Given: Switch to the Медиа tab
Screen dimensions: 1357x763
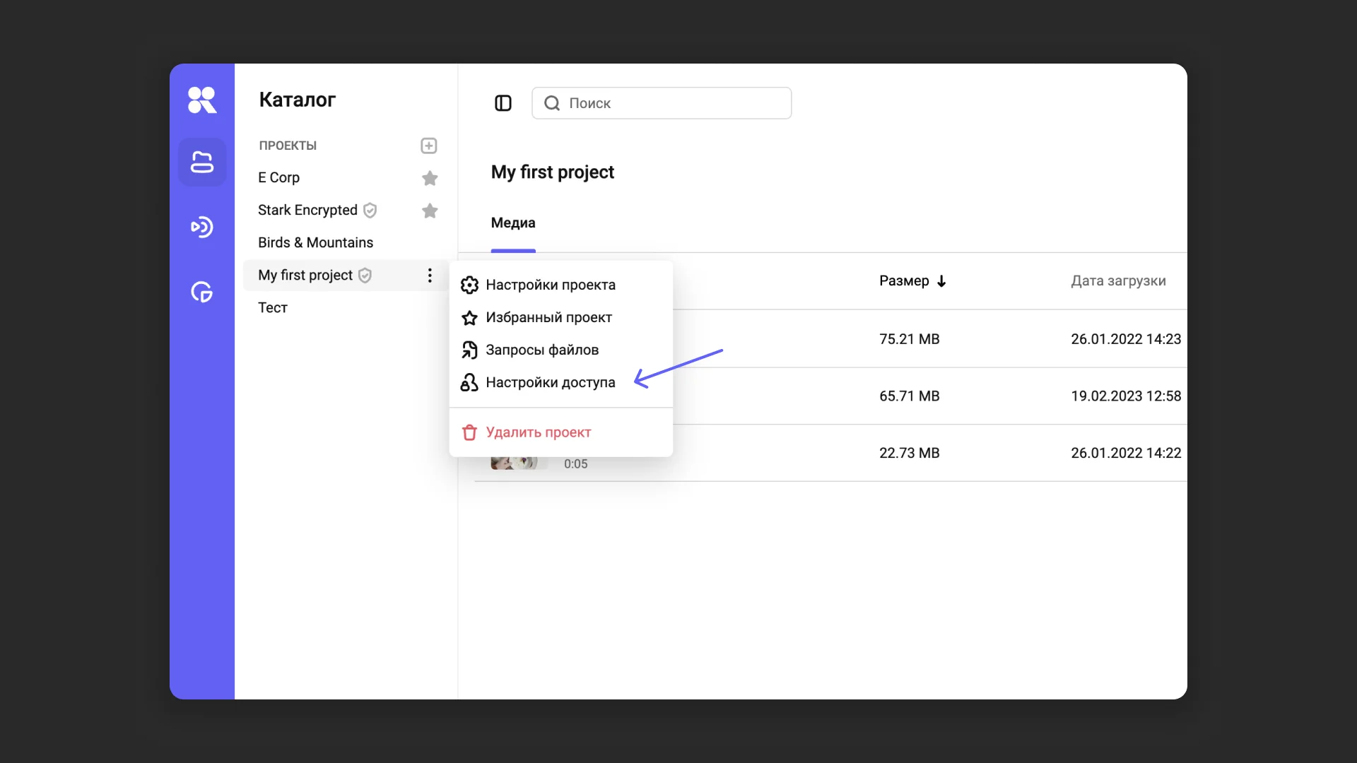Looking at the screenshot, I should pos(513,223).
